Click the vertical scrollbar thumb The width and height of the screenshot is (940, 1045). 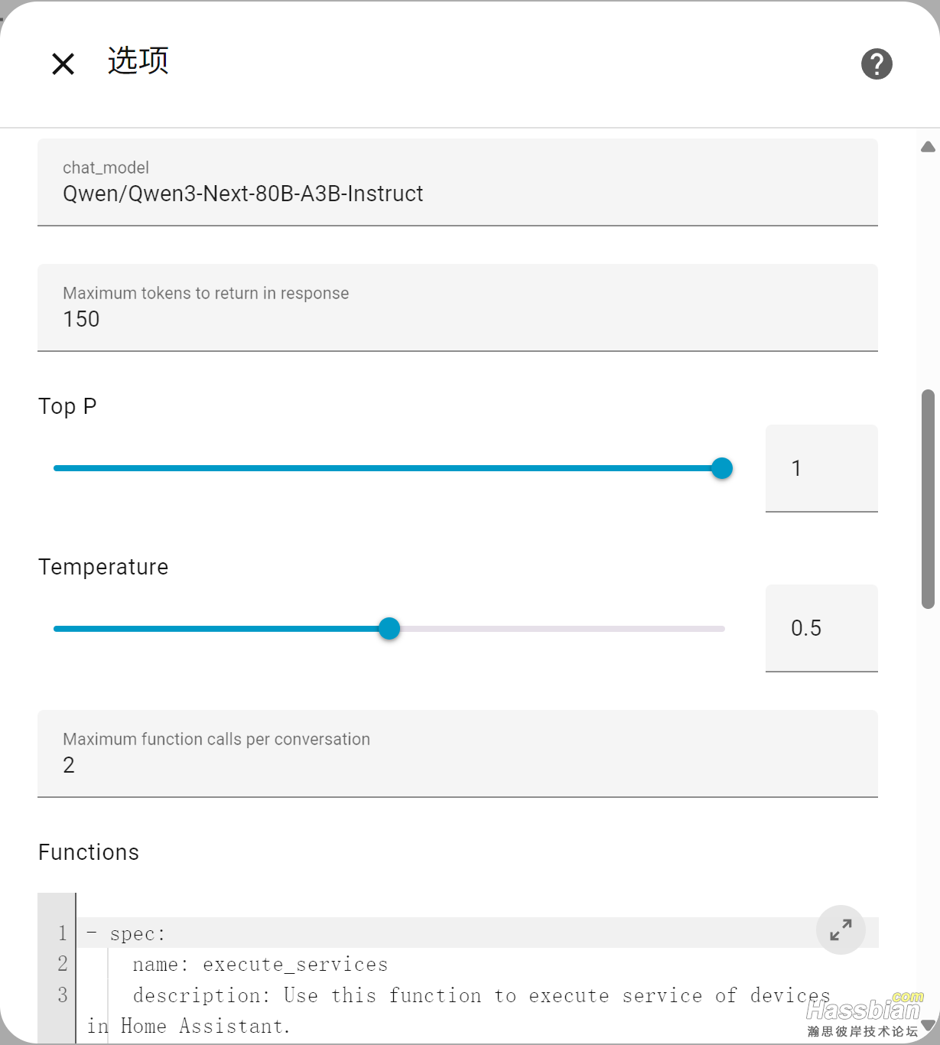point(928,499)
